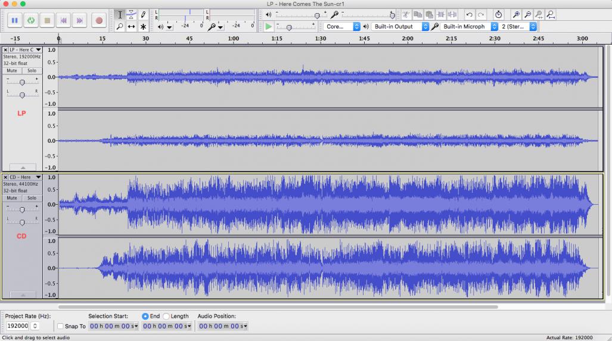Activate the Multi-tool asterisk icon
This screenshot has width=612, height=341.
pos(143,27)
